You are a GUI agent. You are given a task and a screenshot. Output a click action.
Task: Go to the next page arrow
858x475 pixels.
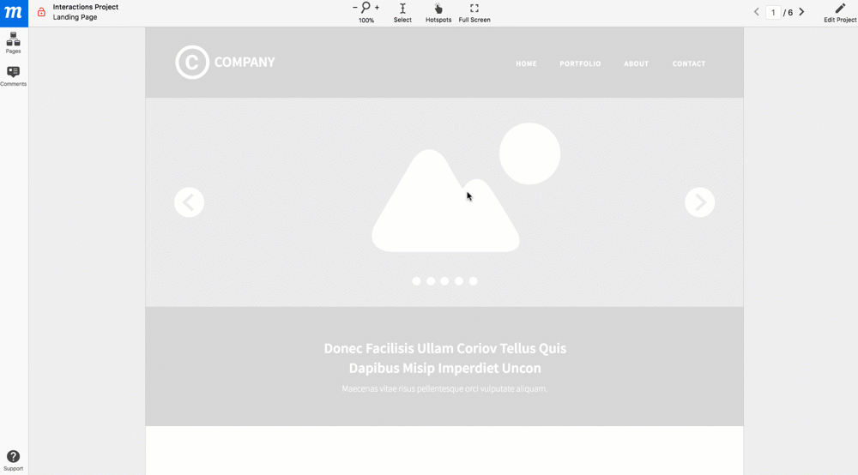(x=801, y=12)
